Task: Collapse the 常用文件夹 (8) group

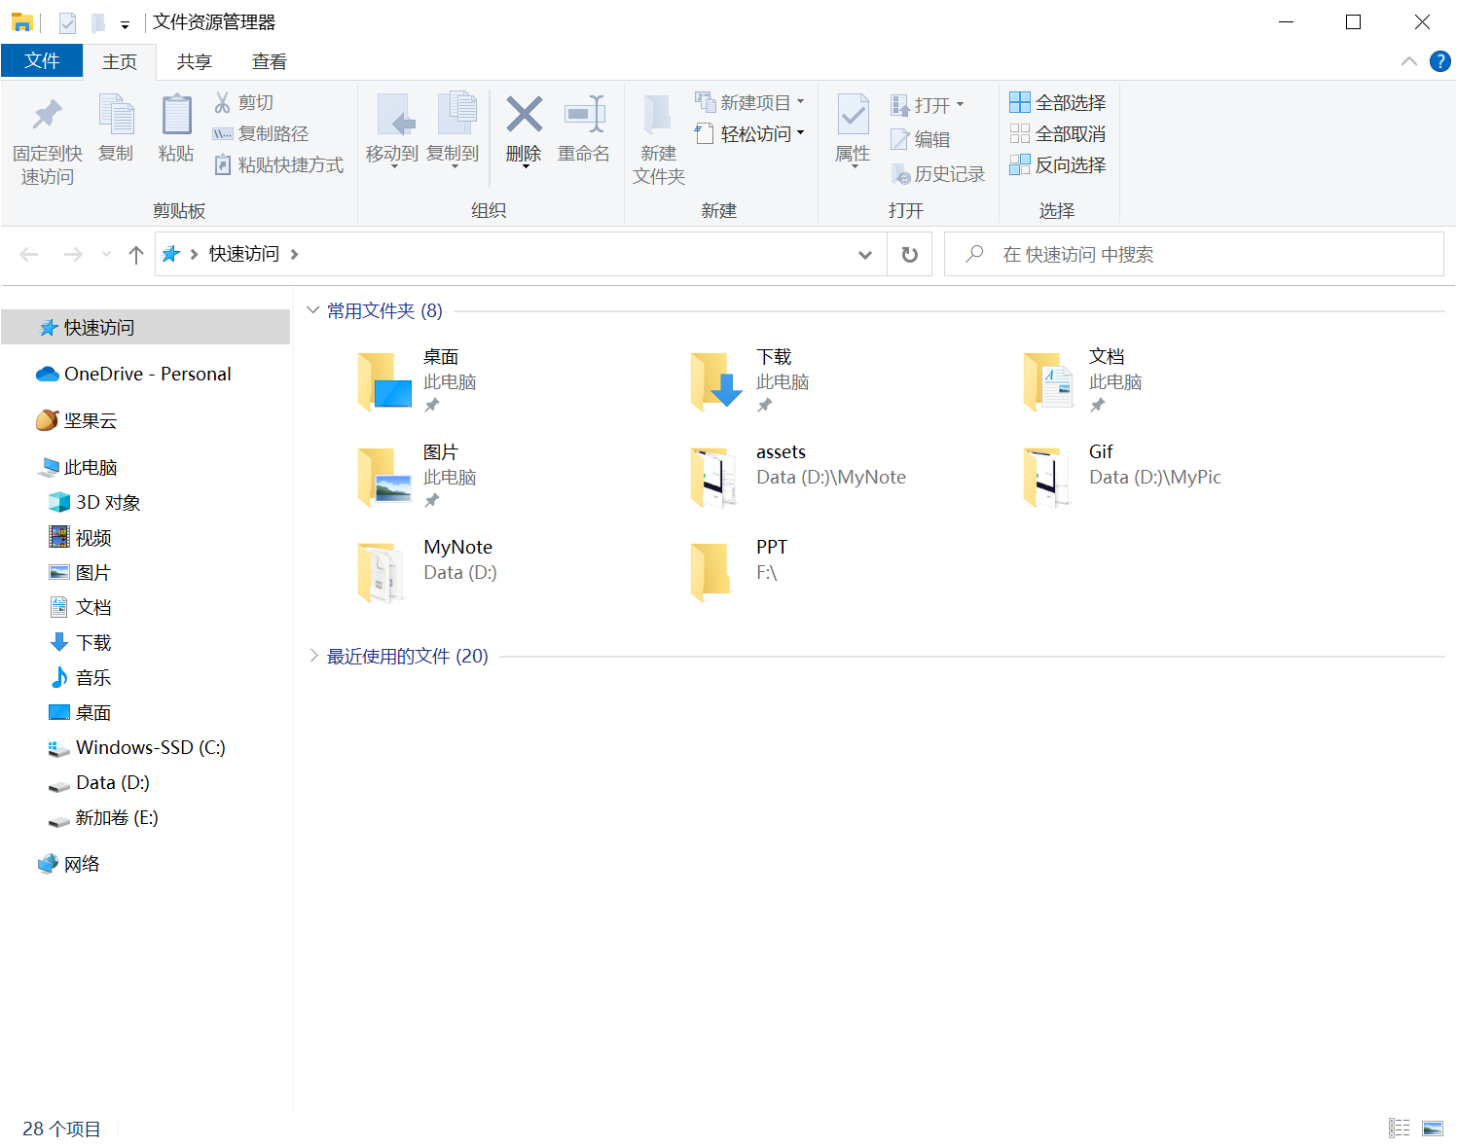Action: pyautogui.click(x=312, y=310)
